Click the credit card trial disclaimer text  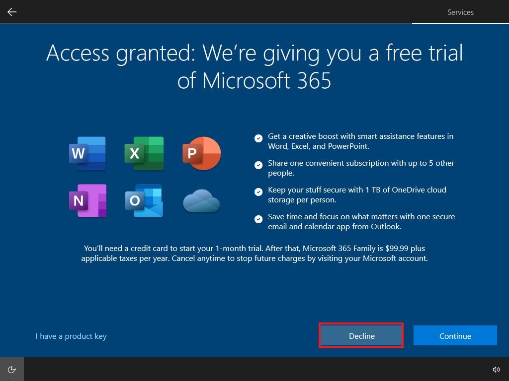[x=254, y=254]
